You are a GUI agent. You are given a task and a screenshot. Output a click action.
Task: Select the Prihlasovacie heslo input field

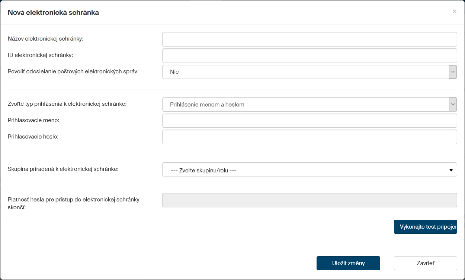click(309, 137)
